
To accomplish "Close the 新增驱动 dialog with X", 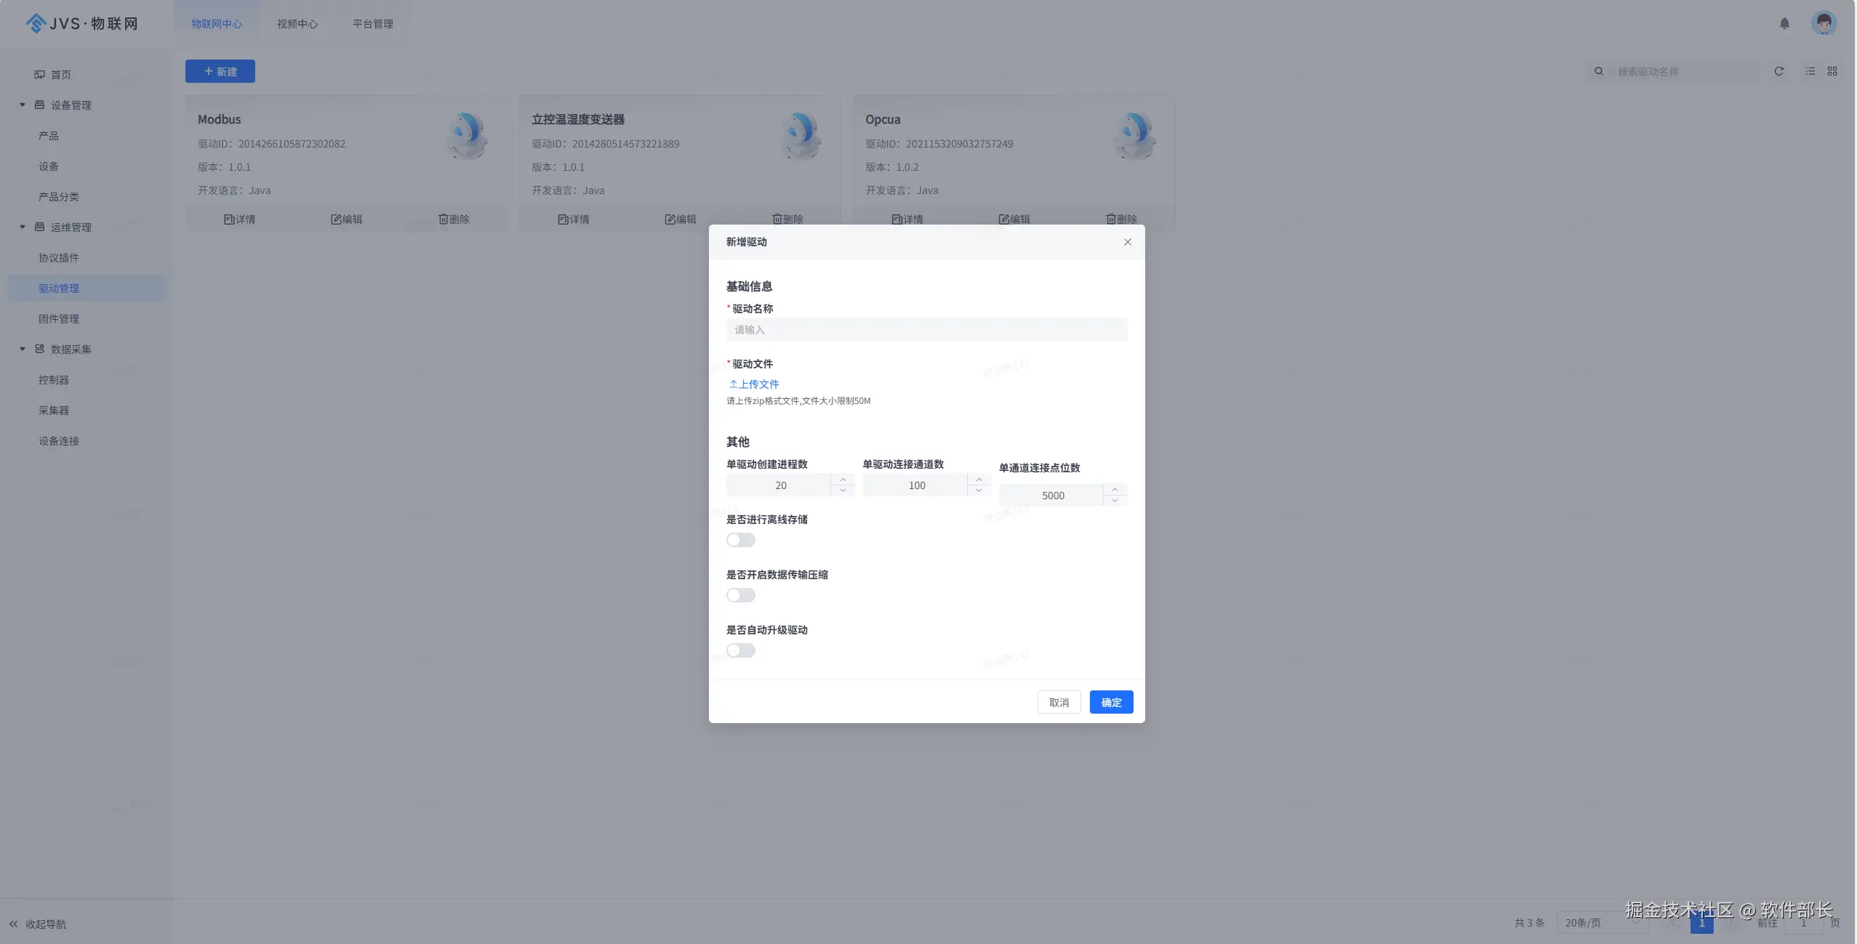I will coord(1127,242).
